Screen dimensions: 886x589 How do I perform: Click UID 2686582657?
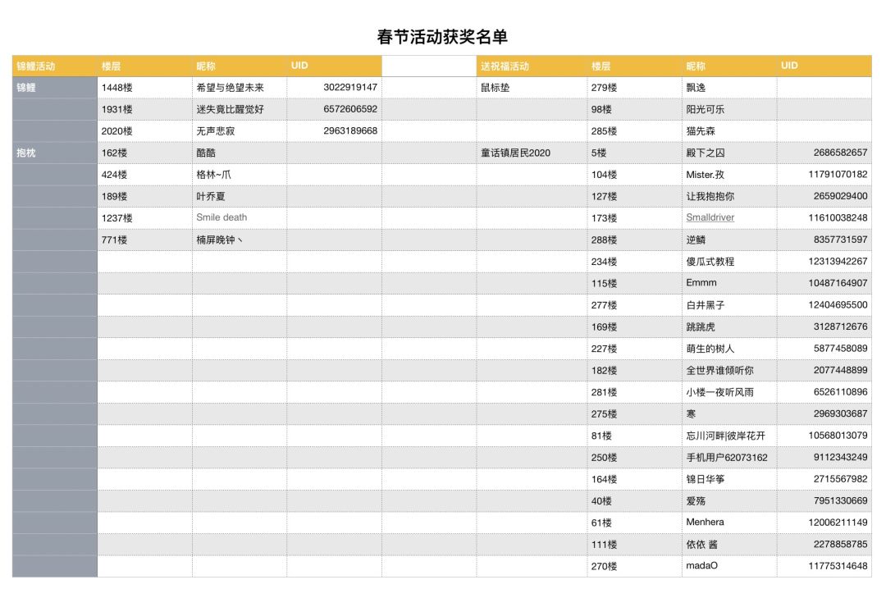pyautogui.click(x=840, y=153)
